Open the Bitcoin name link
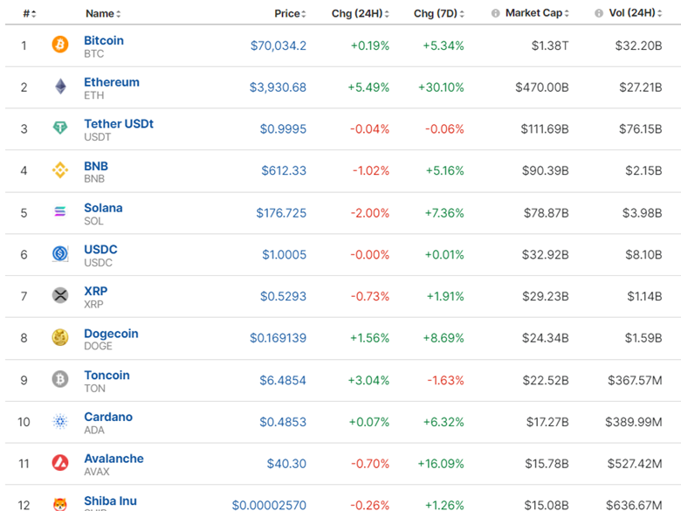Viewport: 681px width, 511px height. pos(104,40)
